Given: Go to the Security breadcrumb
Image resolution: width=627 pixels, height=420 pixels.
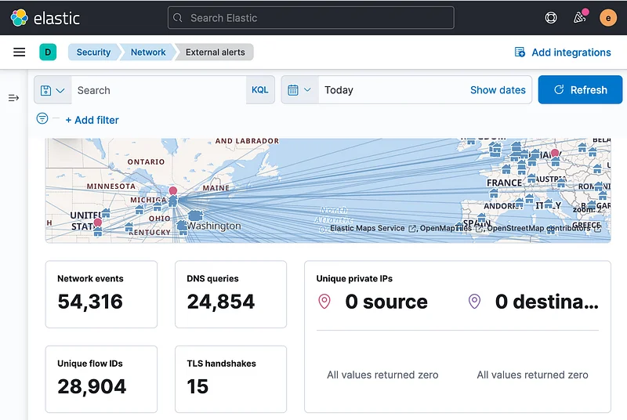Looking at the screenshot, I should tap(93, 52).
